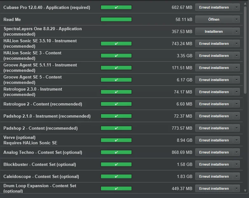The image size is (249, 198).
Task: Reinstall HALion Sonic SE 3.5.10 Instrument
Action: tap(214, 44)
